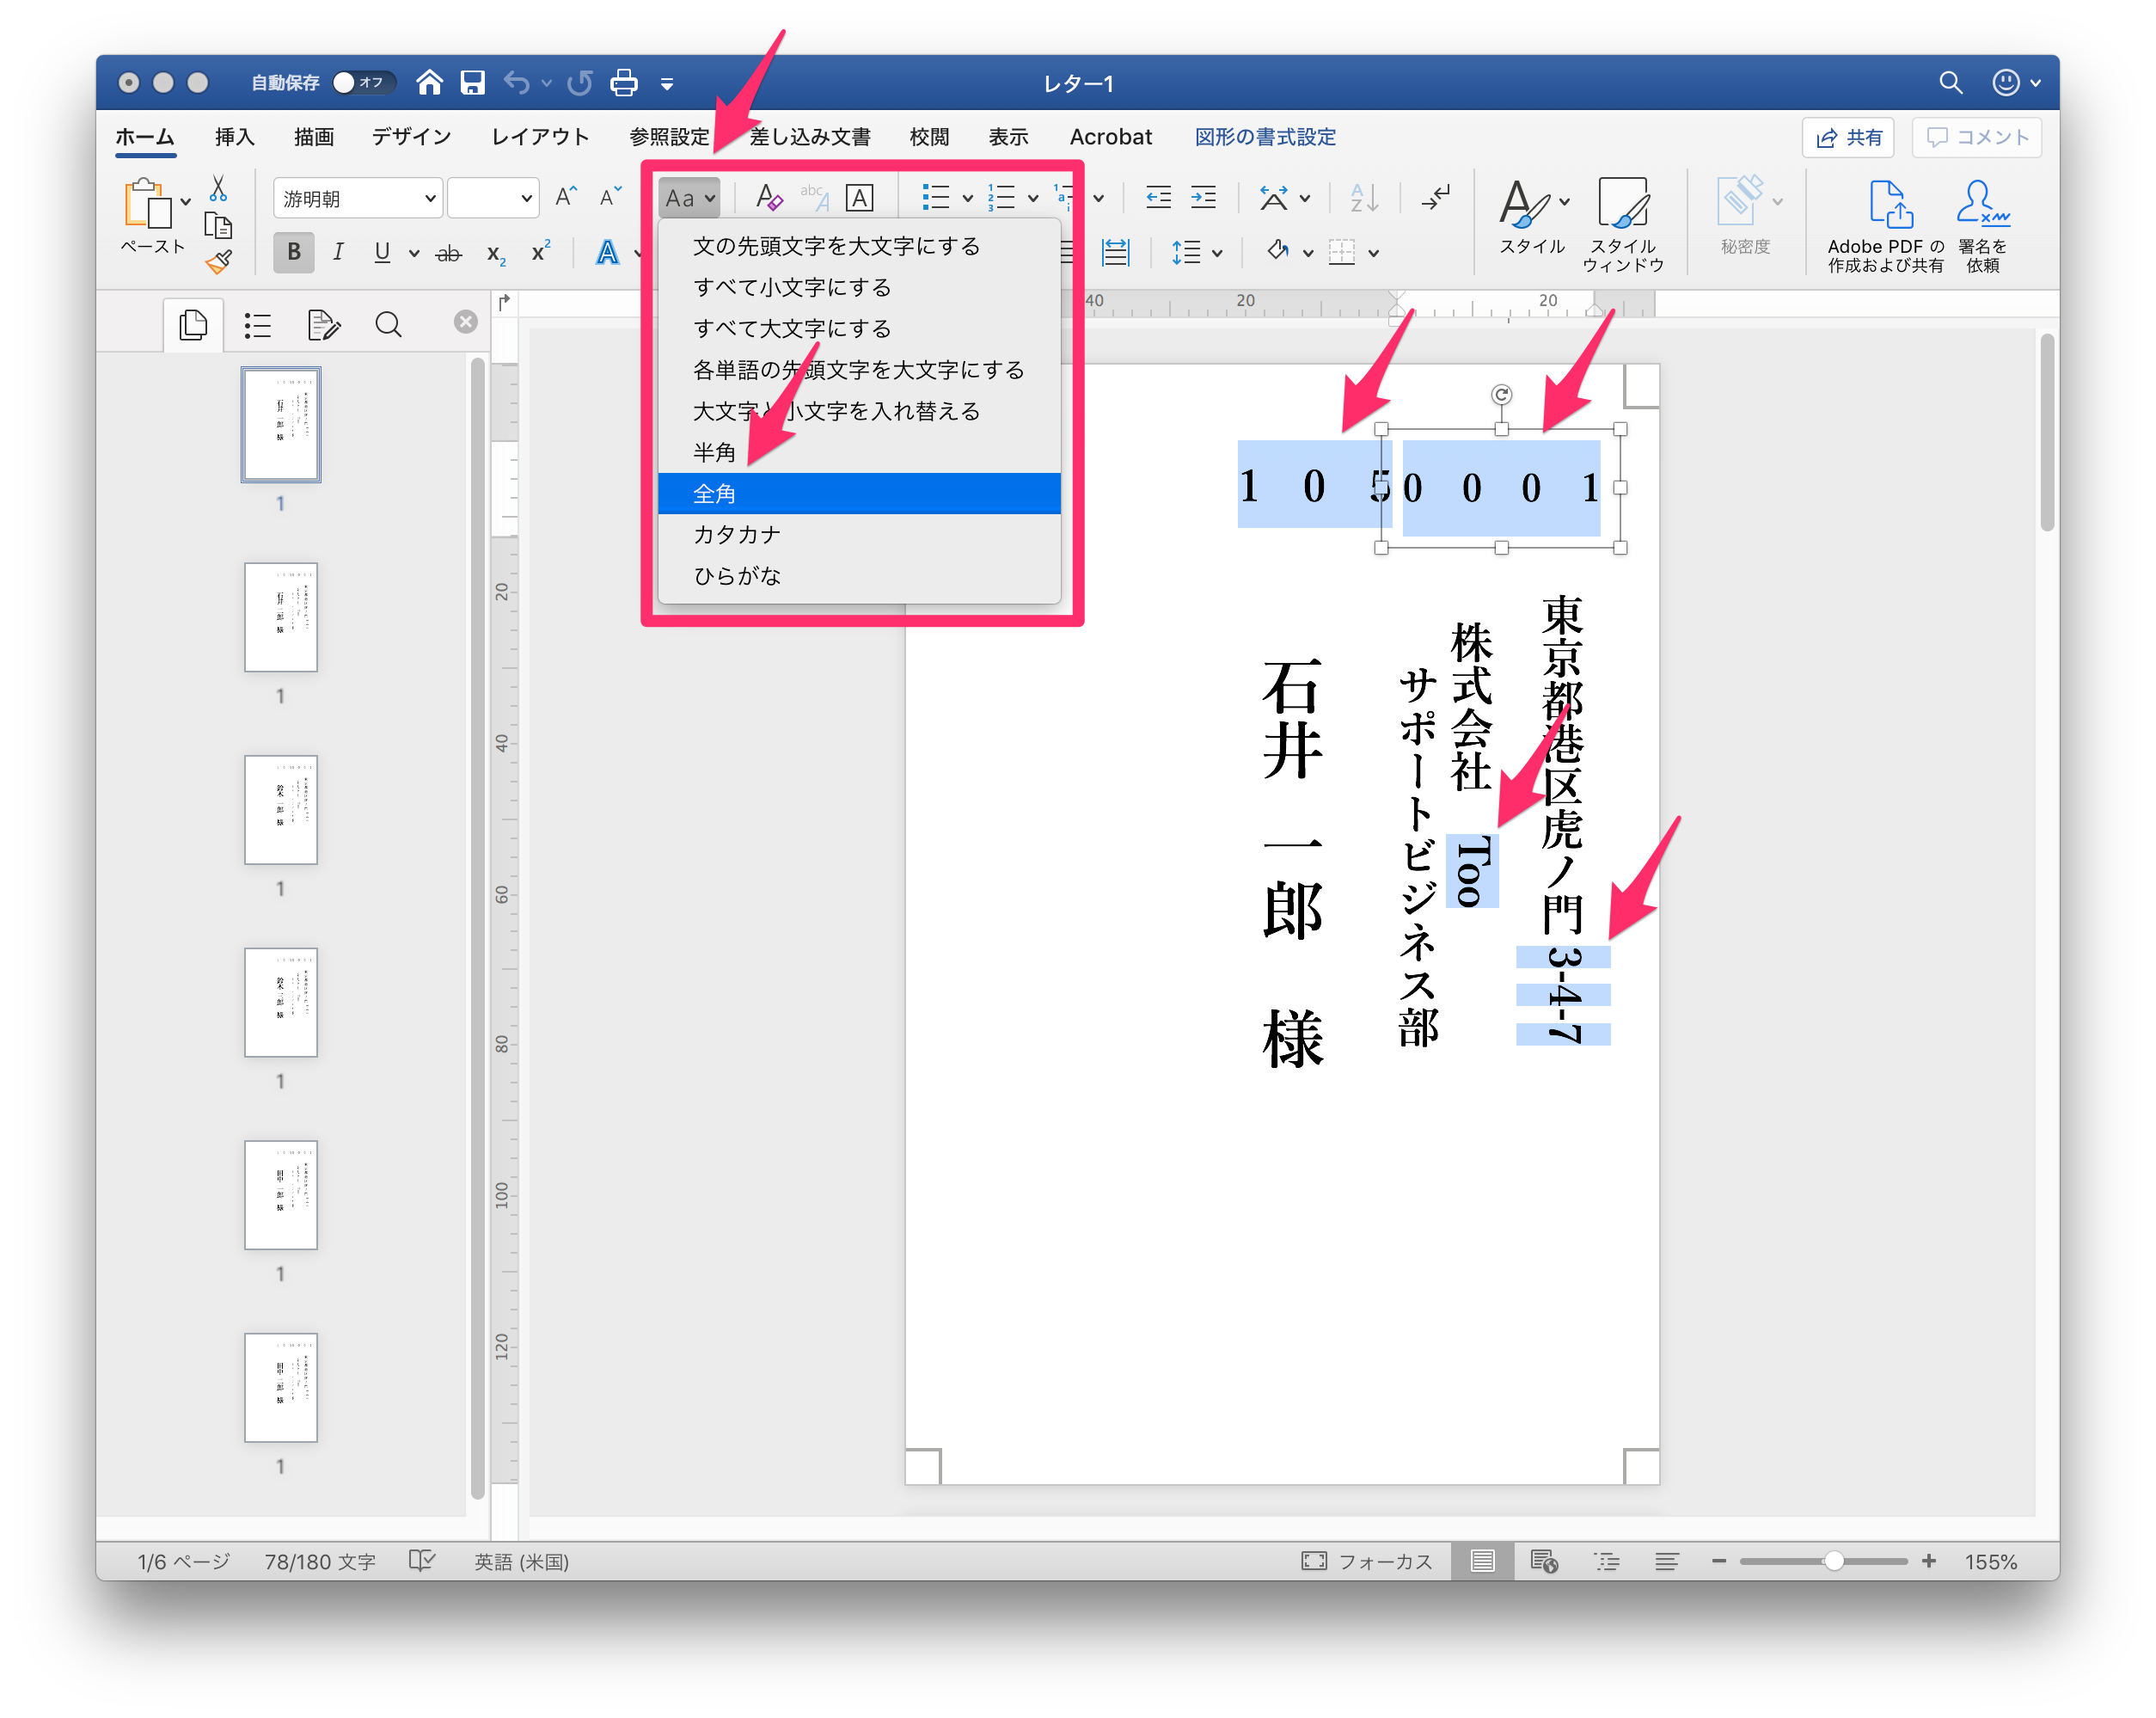The width and height of the screenshot is (2156, 1718).
Task: Toggle italic formatting
Action: tap(338, 252)
